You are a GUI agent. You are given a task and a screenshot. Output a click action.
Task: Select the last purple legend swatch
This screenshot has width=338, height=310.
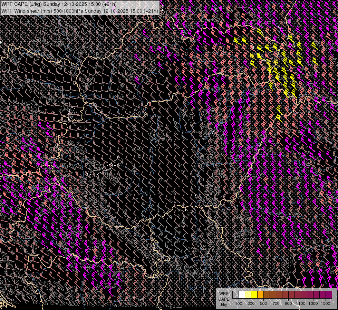(329, 294)
